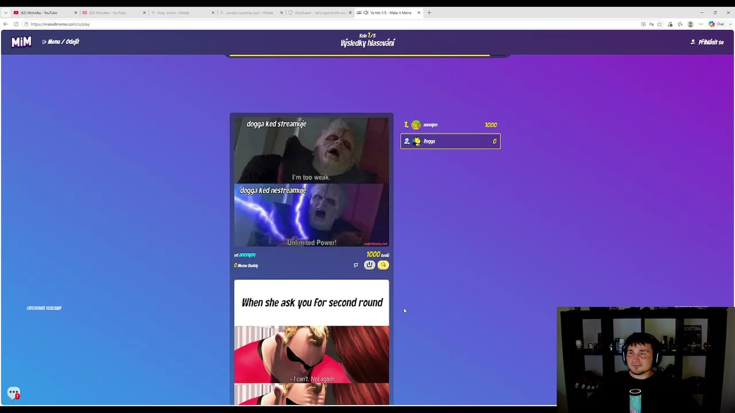Screen dimensions: 735x413
Task: Open the chat bubble with notification badge
Action: pyautogui.click(x=14, y=393)
